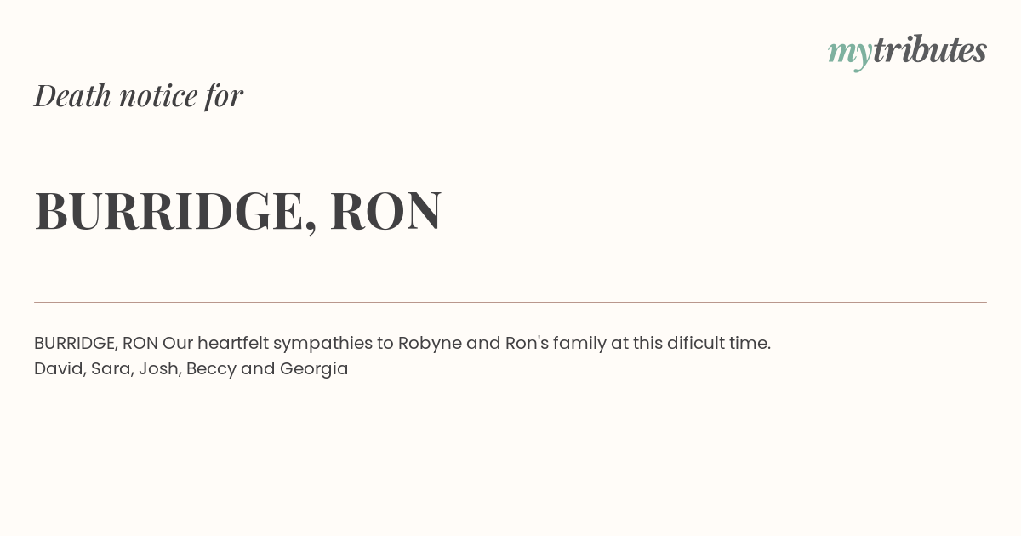This screenshot has height=536, width=1021.
Task: Click "BURRIDGE, RON" at start of notice text
Action: click(x=96, y=343)
